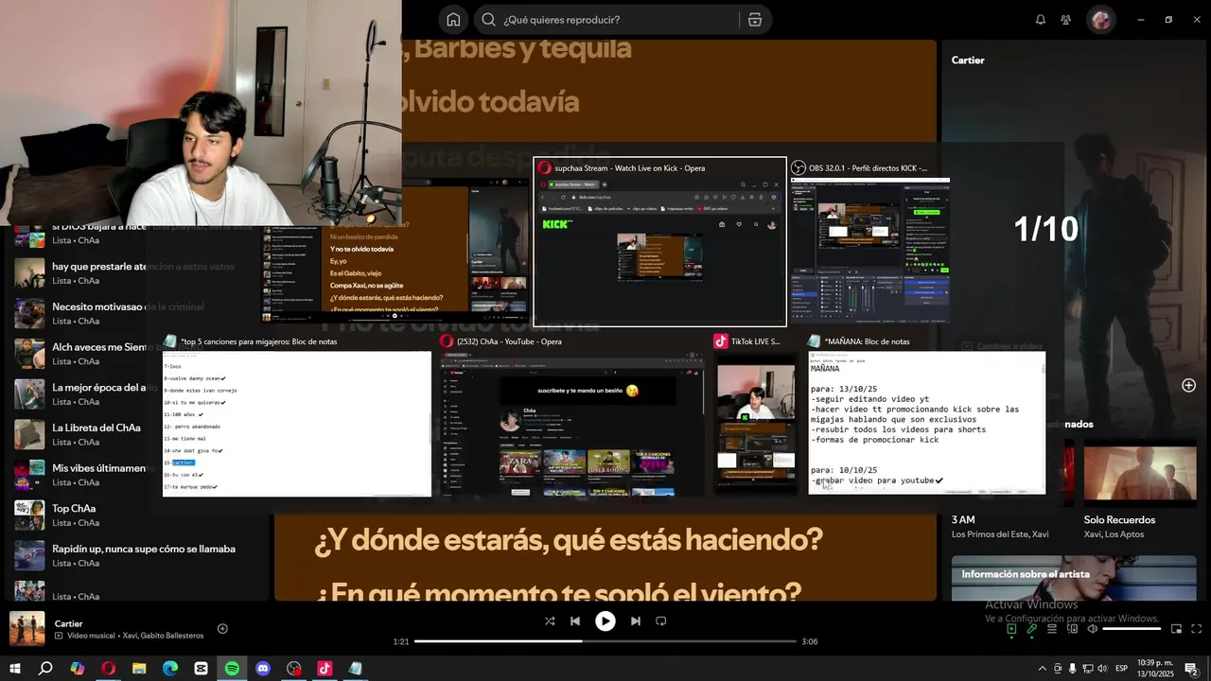The height and width of the screenshot is (681, 1211).
Task: Adjust the Spotify volume slider
Action: pos(1132,629)
